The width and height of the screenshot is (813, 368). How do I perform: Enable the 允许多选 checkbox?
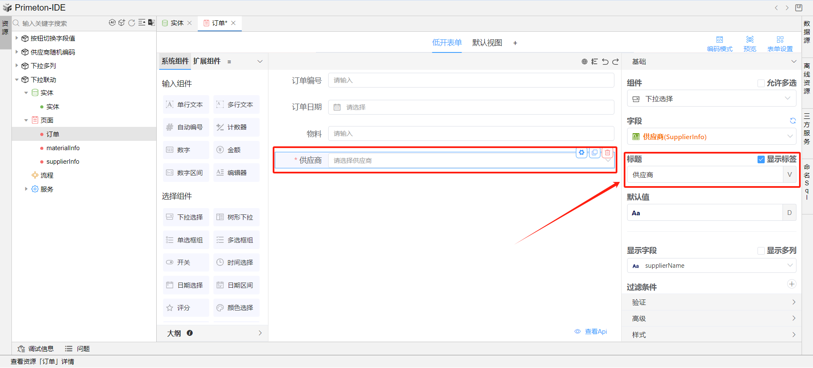(761, 83)
